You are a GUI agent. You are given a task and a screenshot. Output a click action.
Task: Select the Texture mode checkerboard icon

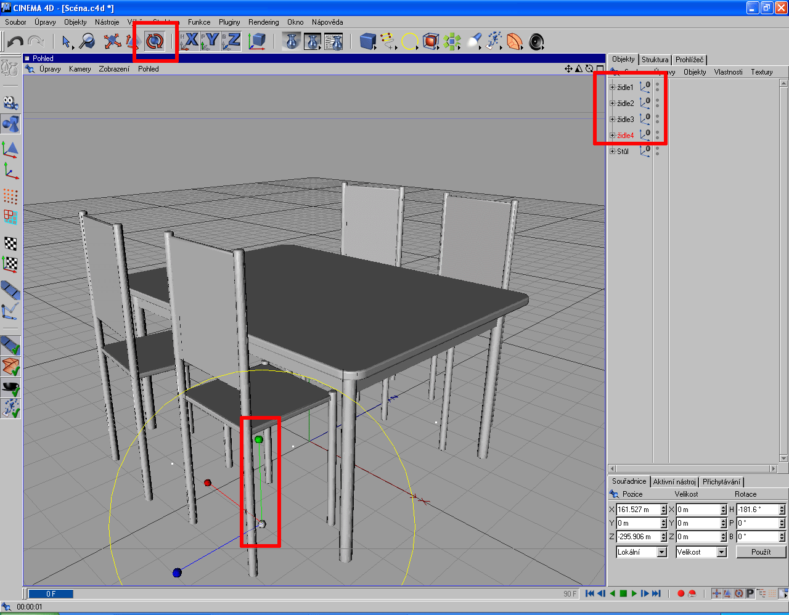[x=10, y=243]
